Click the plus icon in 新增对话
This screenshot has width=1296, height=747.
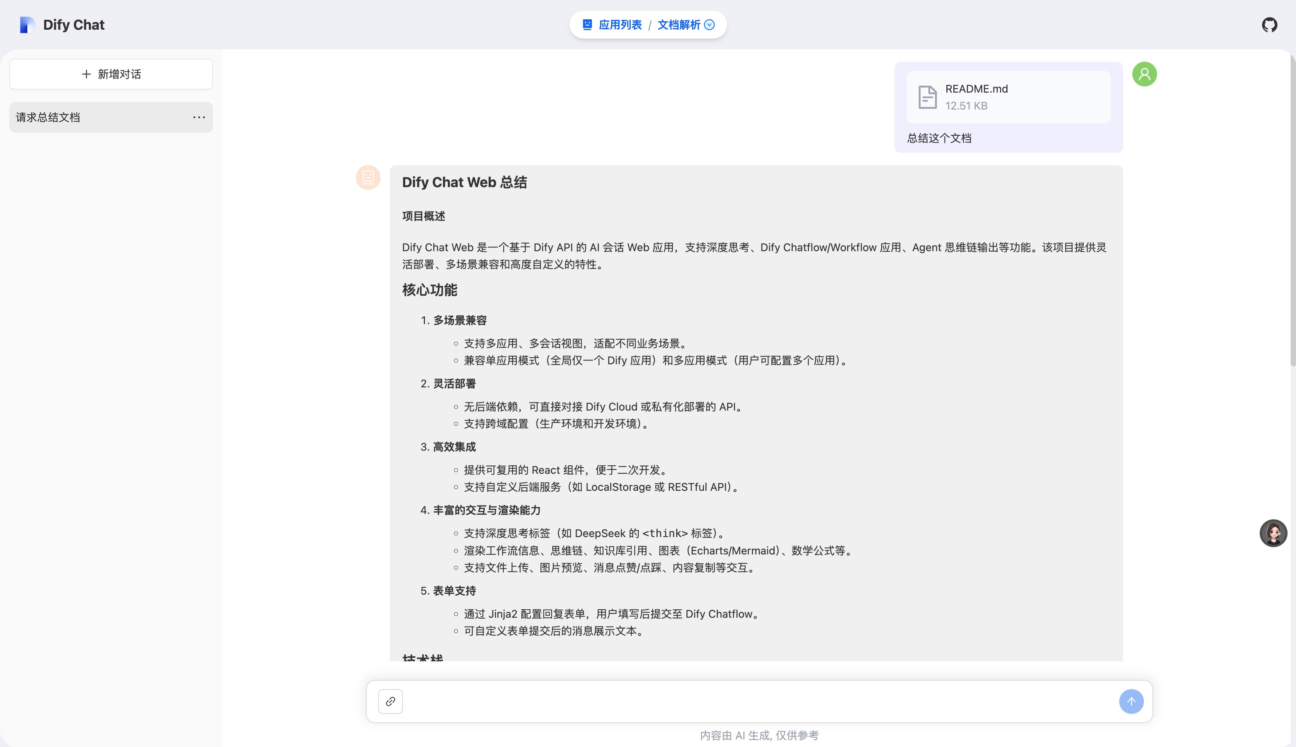click(x=86, y=74)
